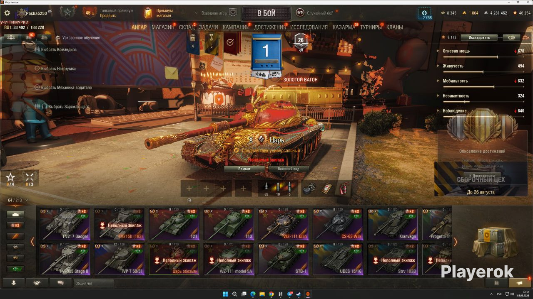
Task: Click the Ремонт repair button
Action: [x=244, y=169]
